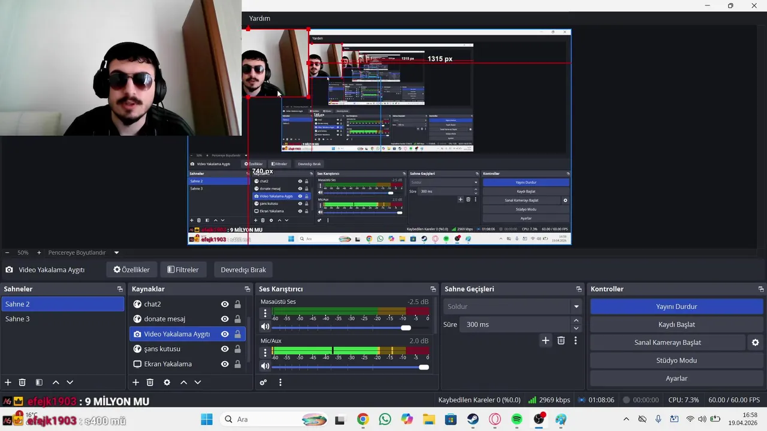Show hidden system tray icons chevron
The width and height of the screenshot is (767, 431).
coord(626,419)
